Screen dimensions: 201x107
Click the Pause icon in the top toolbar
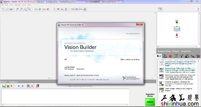58,9
